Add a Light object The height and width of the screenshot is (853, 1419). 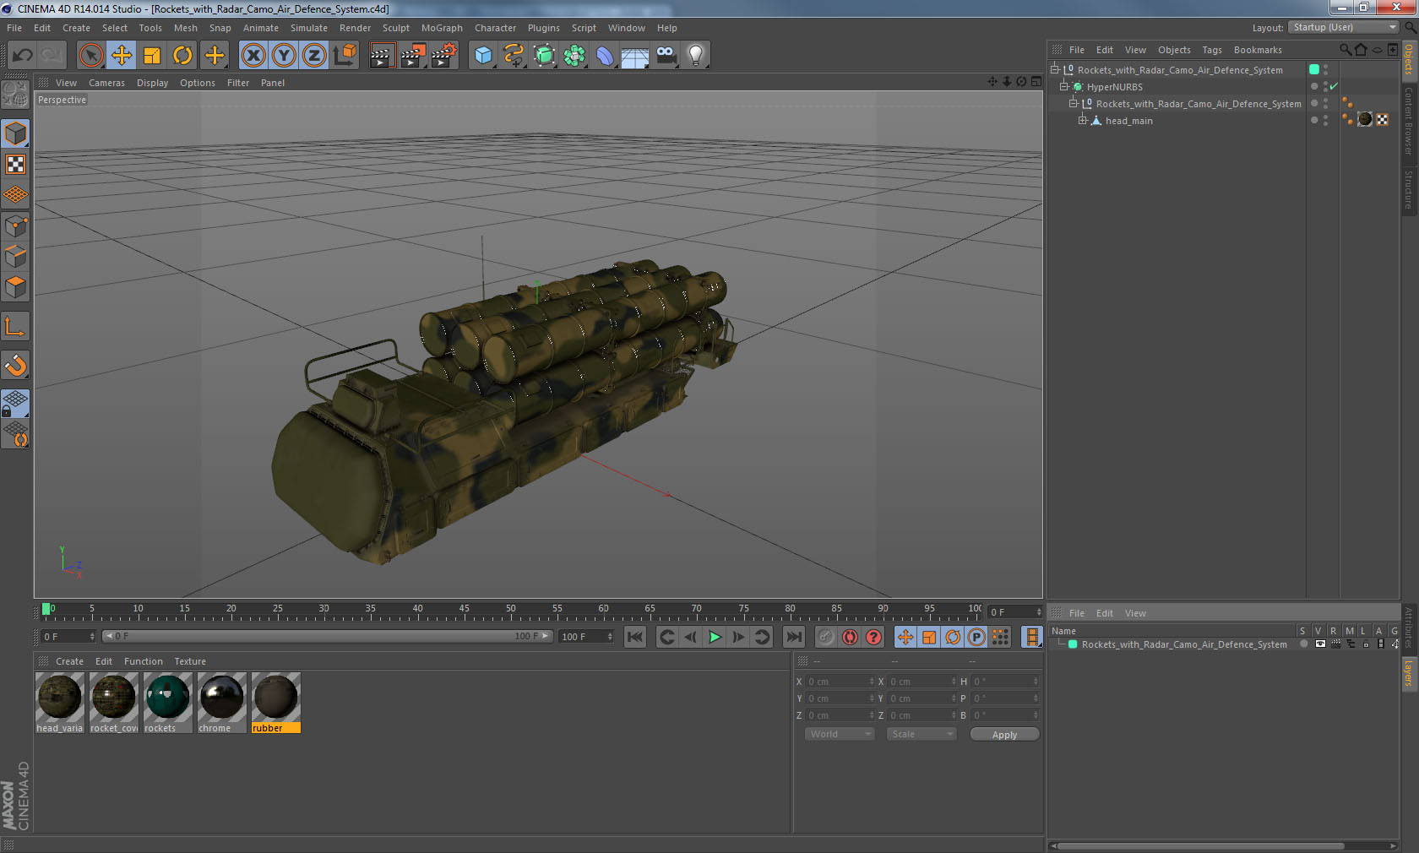click(x=696, y=56)
